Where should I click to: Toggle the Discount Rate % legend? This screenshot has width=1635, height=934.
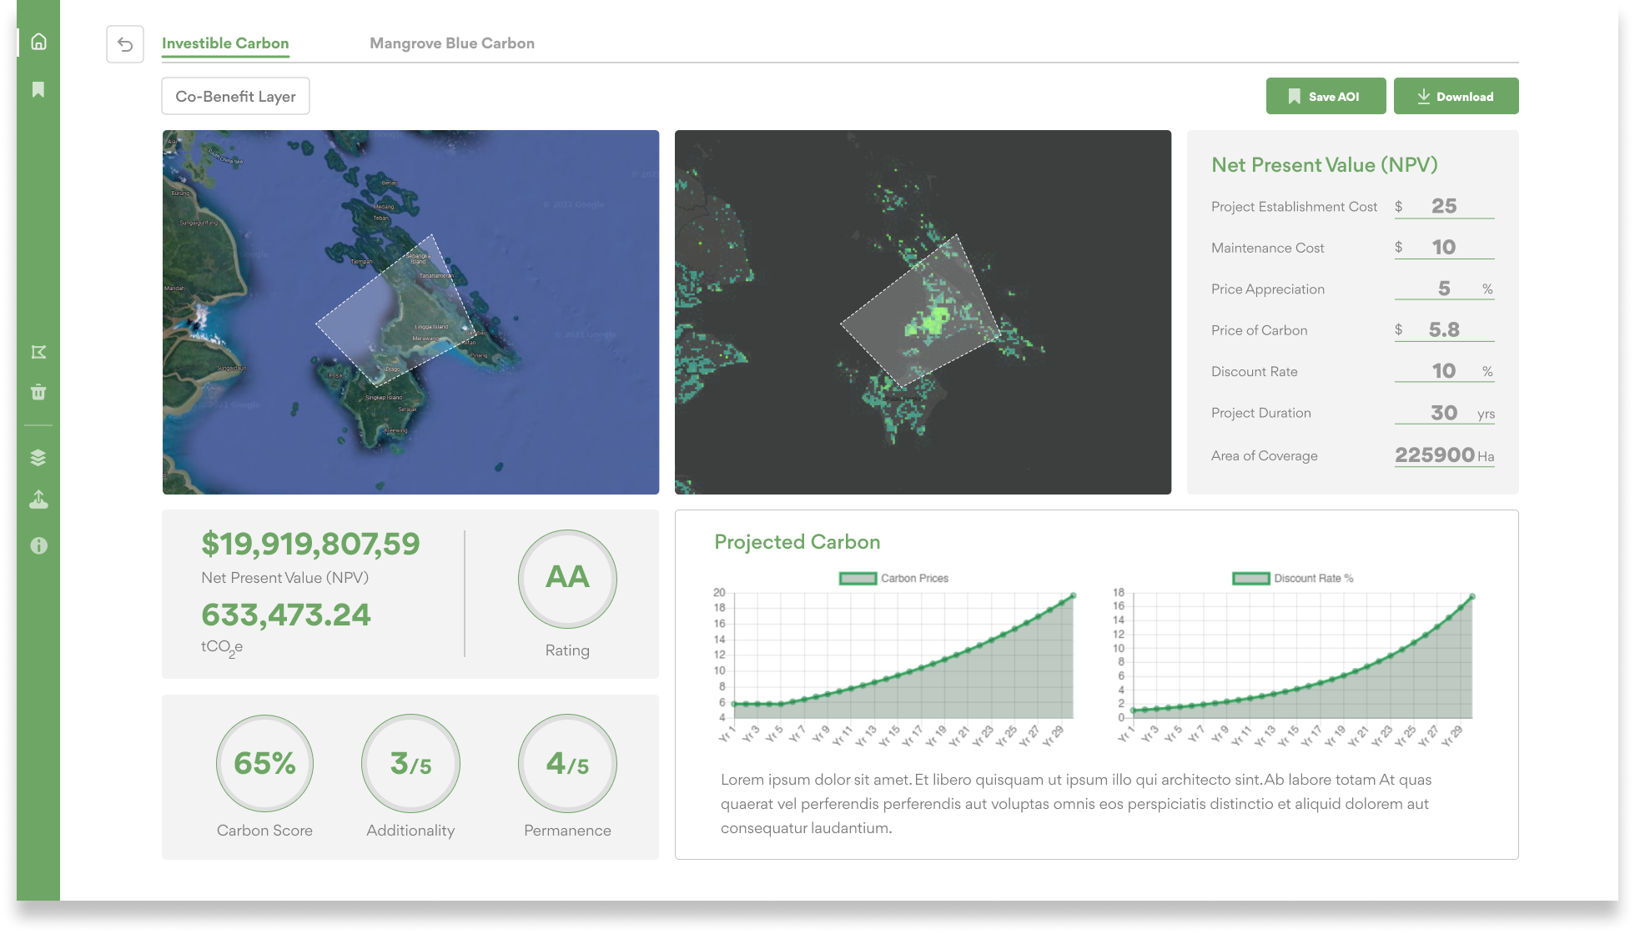click(1292, 578)
